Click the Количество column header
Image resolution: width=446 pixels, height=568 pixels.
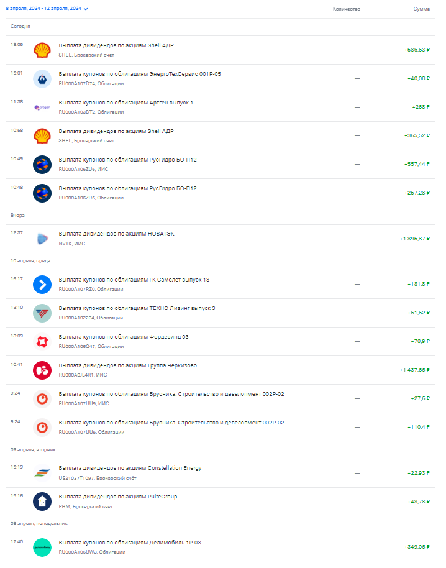[x=347, y=9]
